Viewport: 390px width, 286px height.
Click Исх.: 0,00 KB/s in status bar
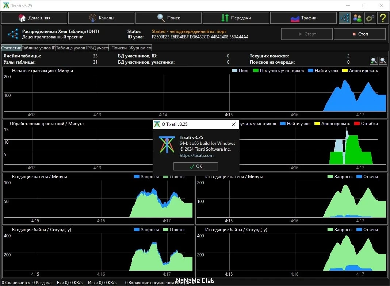click(102, 283)
